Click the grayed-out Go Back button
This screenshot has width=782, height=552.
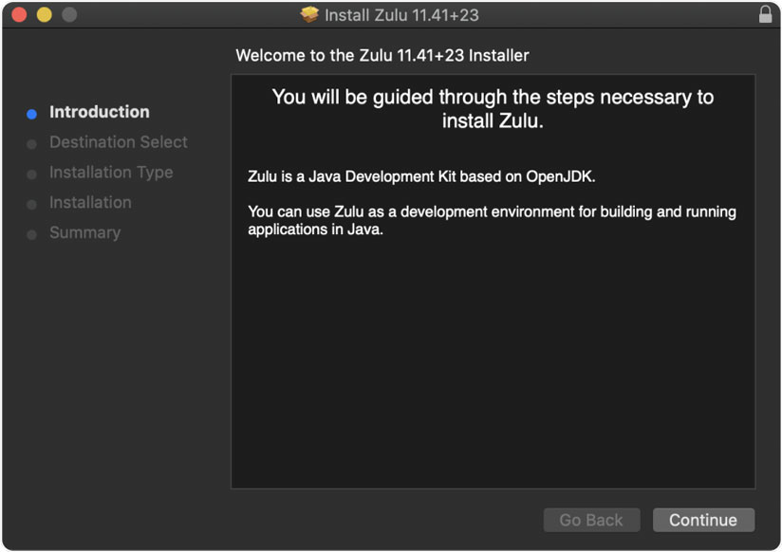pos(591,520)
